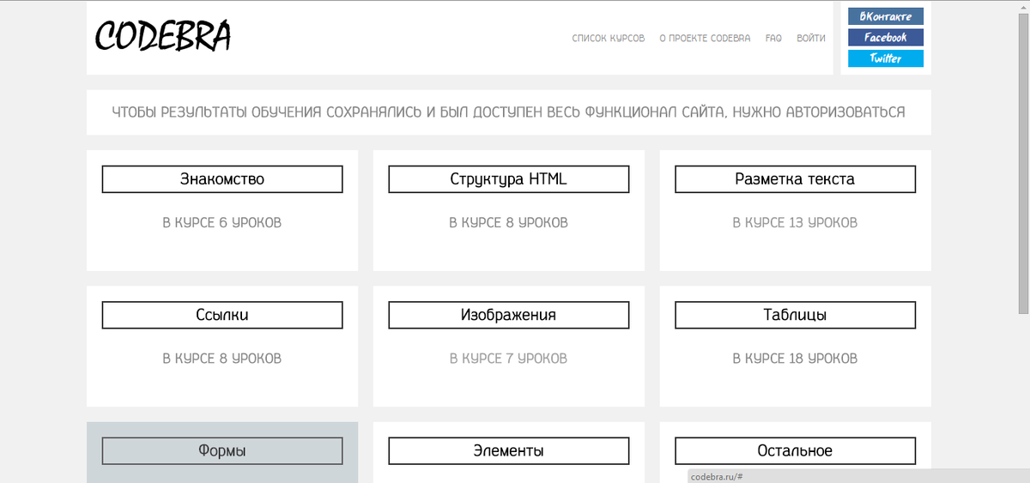Click text В КУРСЕ 6 УРОКОВ
This screenshot has height=483, width=1030.
(222, 223)
